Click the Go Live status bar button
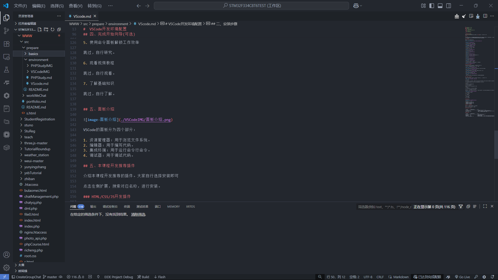Screen dimensions: 498x280 pyautogui.click(x=462, y=277)
